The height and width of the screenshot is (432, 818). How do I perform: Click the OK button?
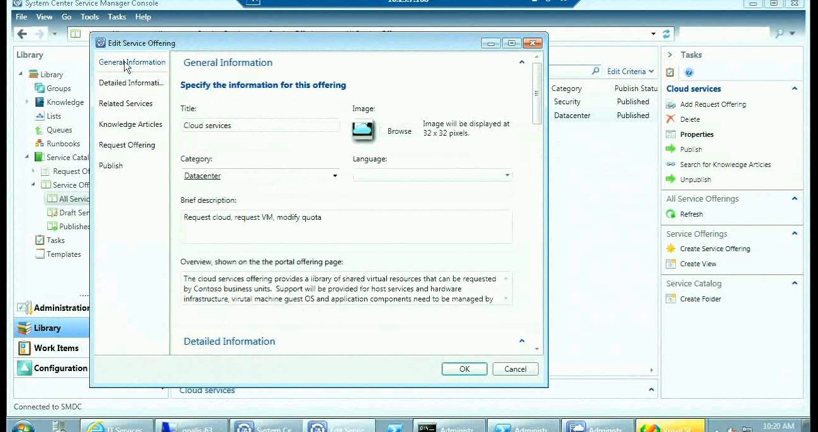pos(464,369)
